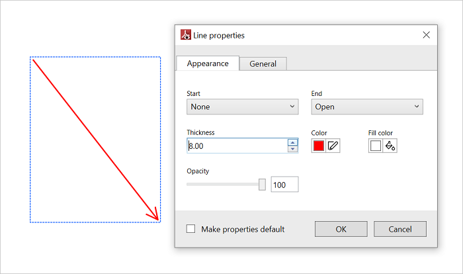Viewport: 463px width, 274px height.
Task: Click the Line properties dialog app icon
Action: point(186,35)
